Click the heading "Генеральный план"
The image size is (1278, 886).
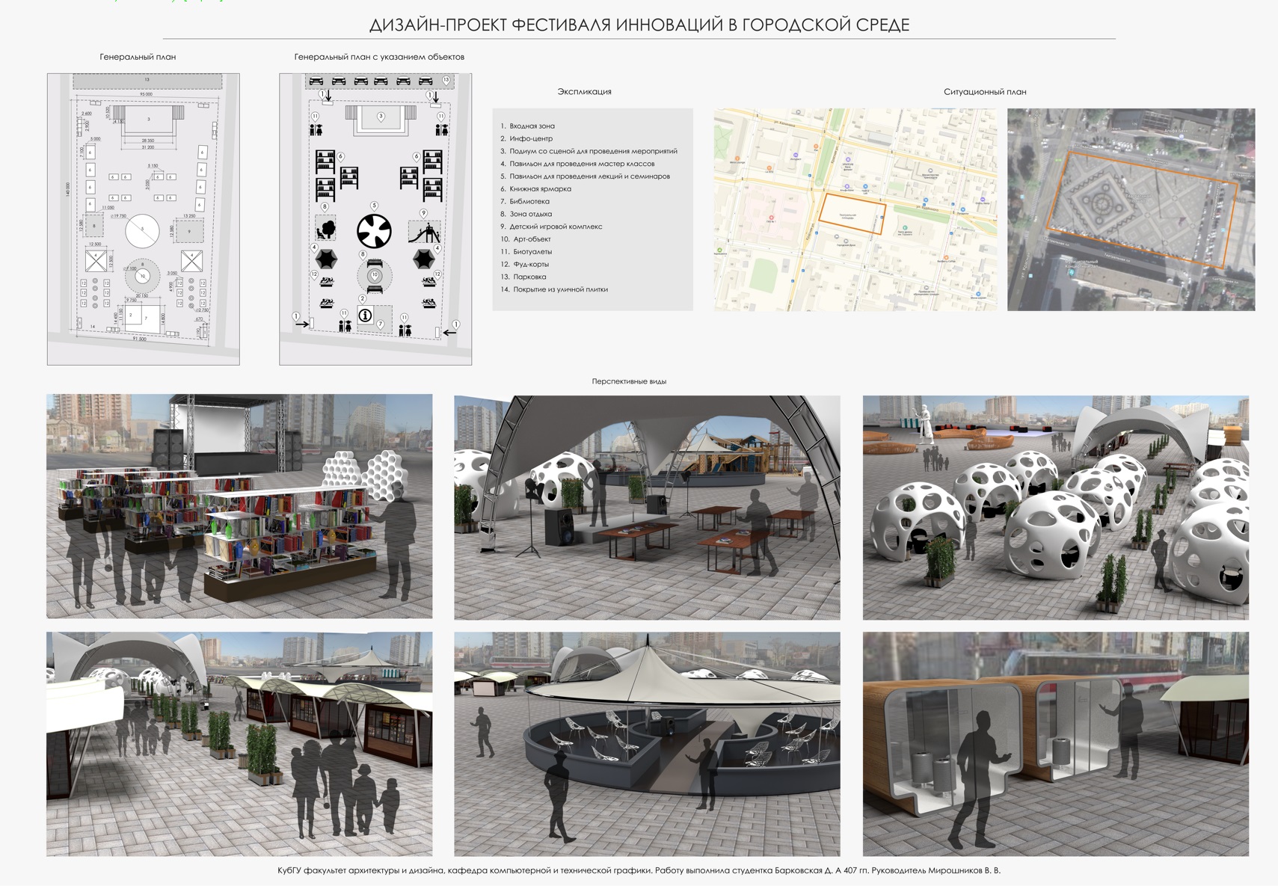(138, 57)
